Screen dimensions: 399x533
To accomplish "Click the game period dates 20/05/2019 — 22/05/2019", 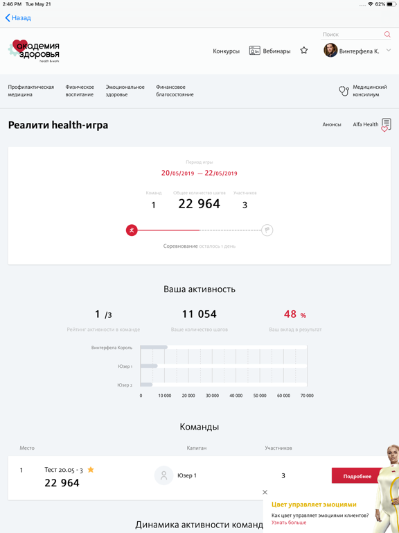I will (x=199, y=173).
